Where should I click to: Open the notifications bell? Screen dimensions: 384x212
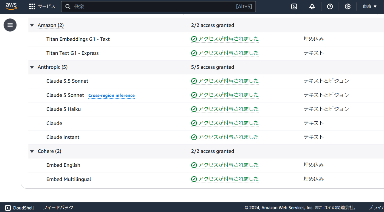[x=312, y=7]
